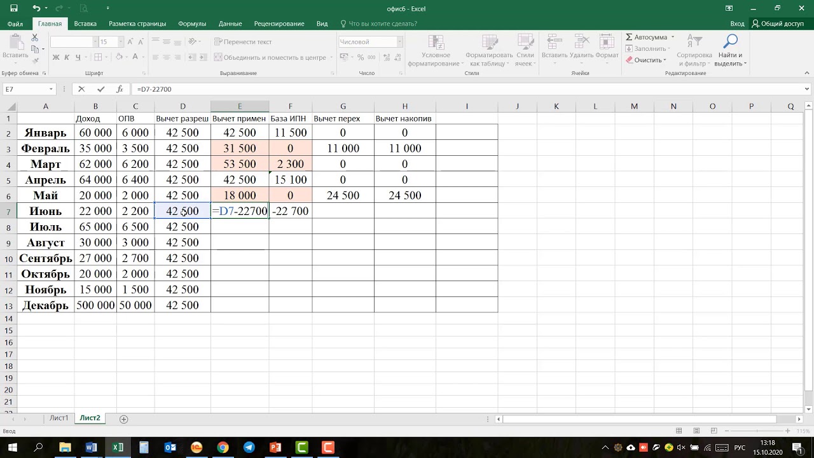This screenshot has height=458, width=814.
Task: Confirm the formula with the checkmark
Action: point(100,89)
